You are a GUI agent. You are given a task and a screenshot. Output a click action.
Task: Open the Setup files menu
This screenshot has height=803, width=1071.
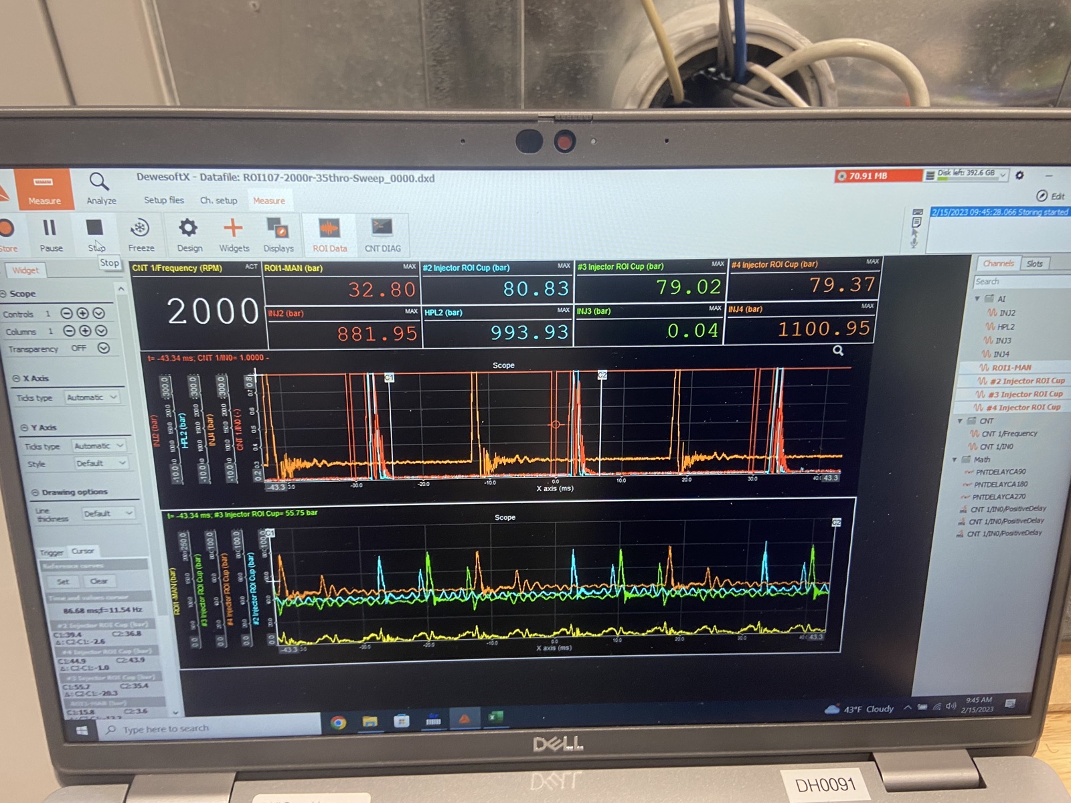[x=163, y=200]
